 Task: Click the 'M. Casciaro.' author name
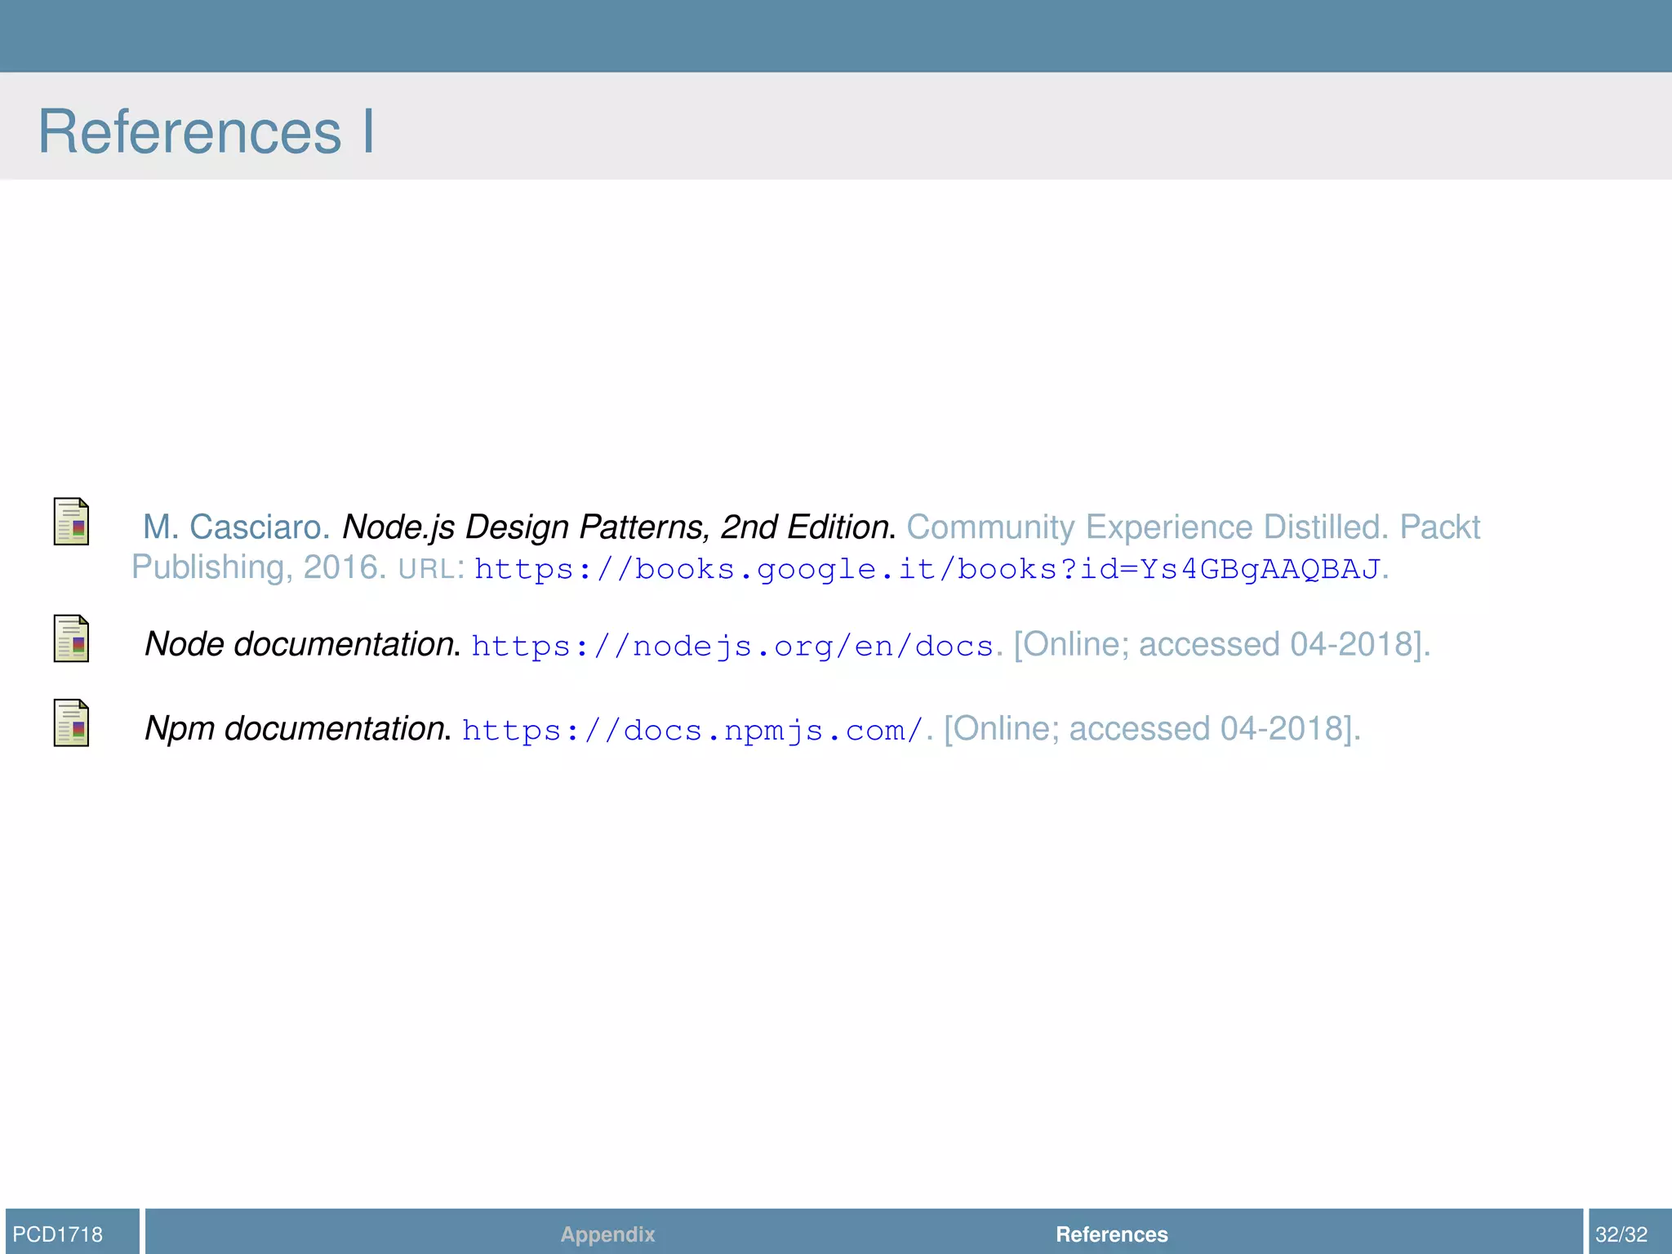tap(236, 527)
